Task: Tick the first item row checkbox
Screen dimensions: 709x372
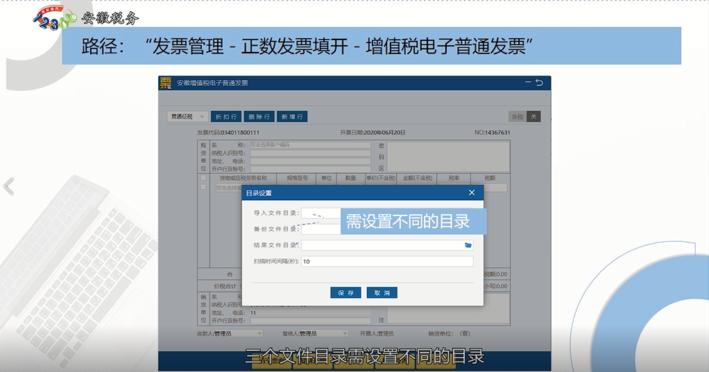Action: tap(203, 187)
